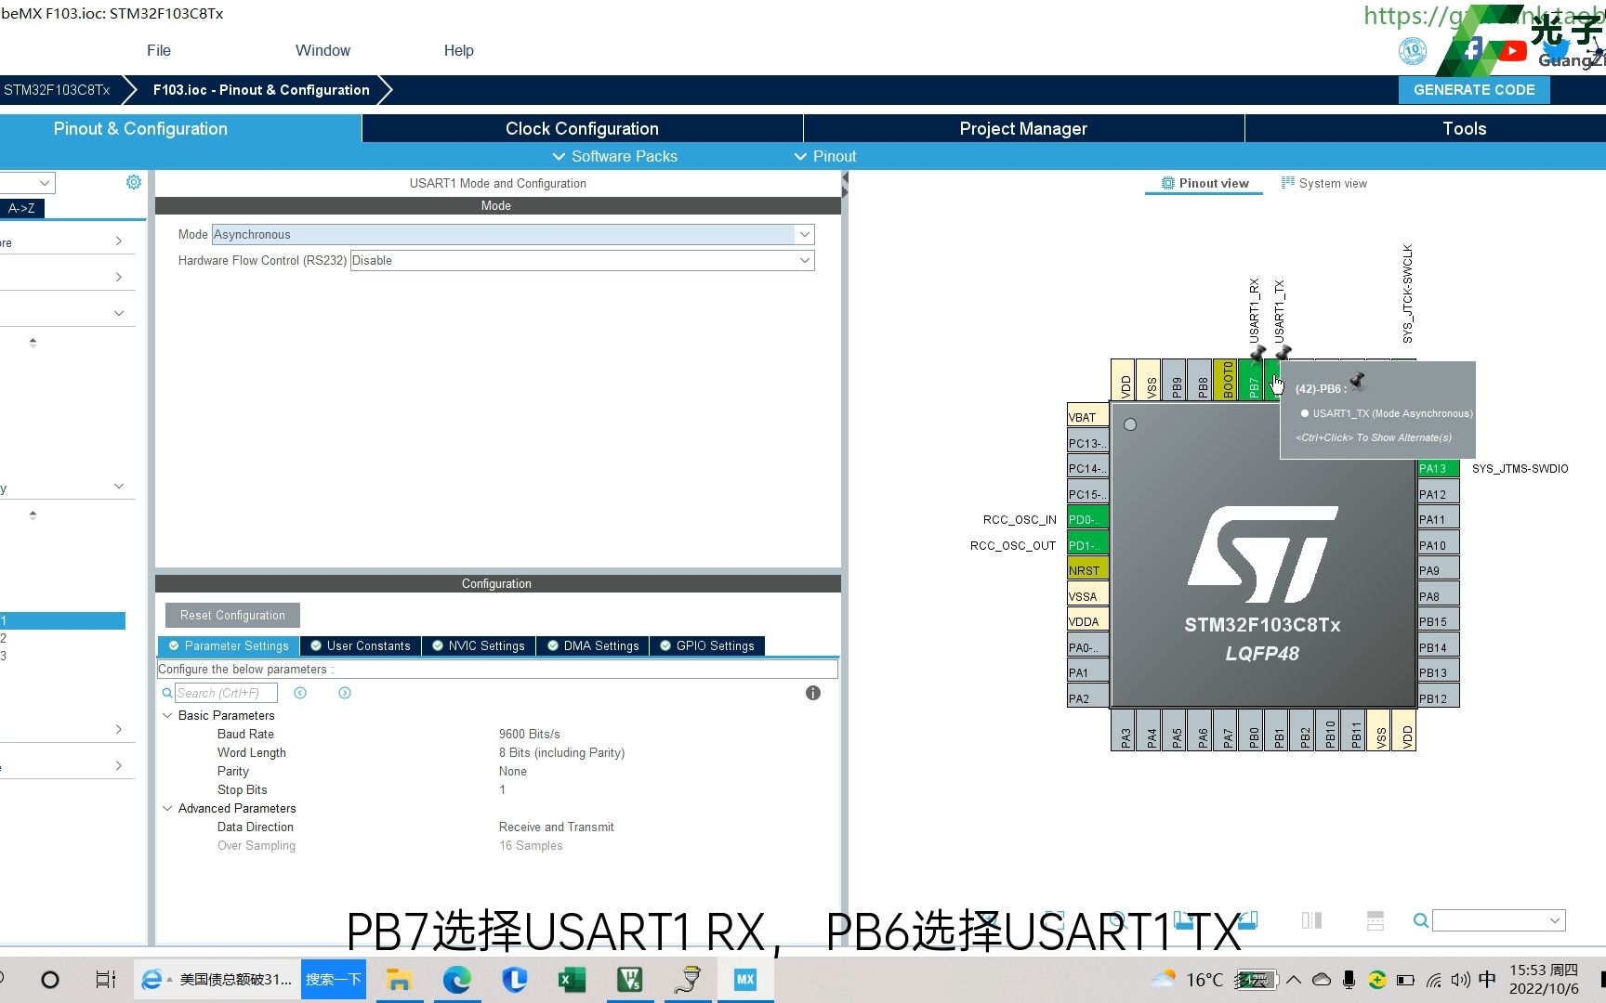Open the keep/layout grid icon near search box
Screen dimensions: 1606x1003
click(1376, 920)
